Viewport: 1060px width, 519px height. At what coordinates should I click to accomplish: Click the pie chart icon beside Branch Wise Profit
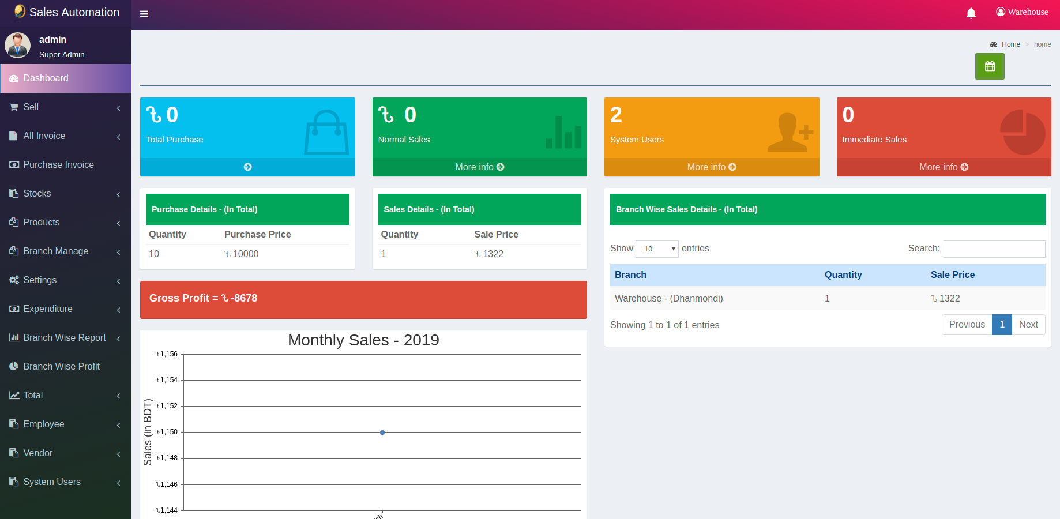14,367
